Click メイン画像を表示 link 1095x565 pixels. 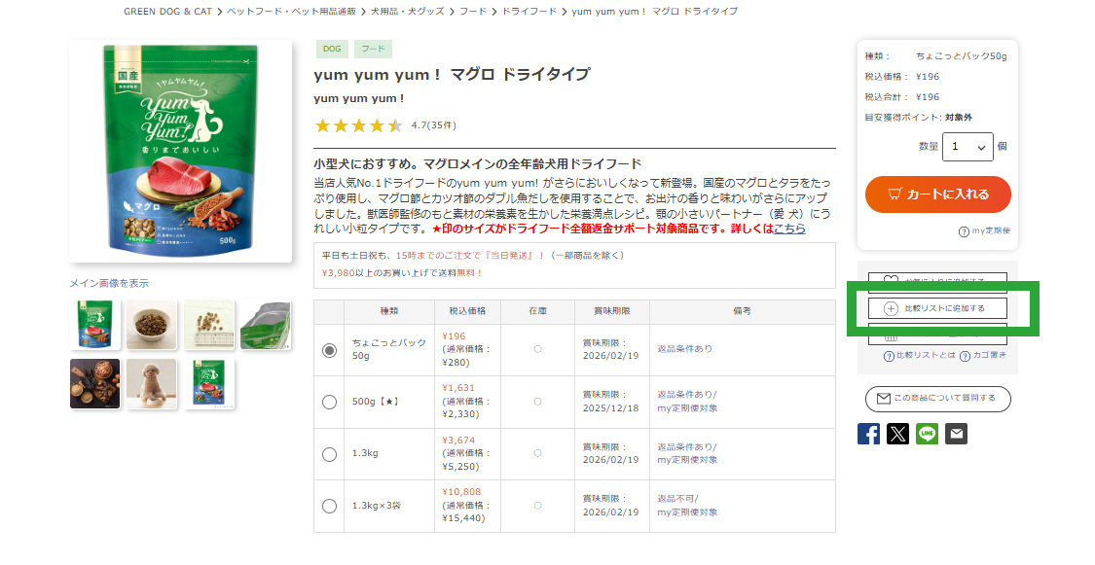coord(109,283)
